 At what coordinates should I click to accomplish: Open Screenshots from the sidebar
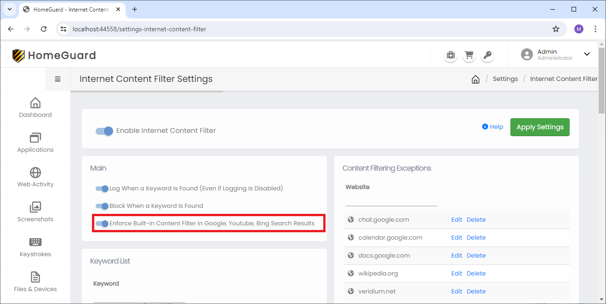coord(35,212)
